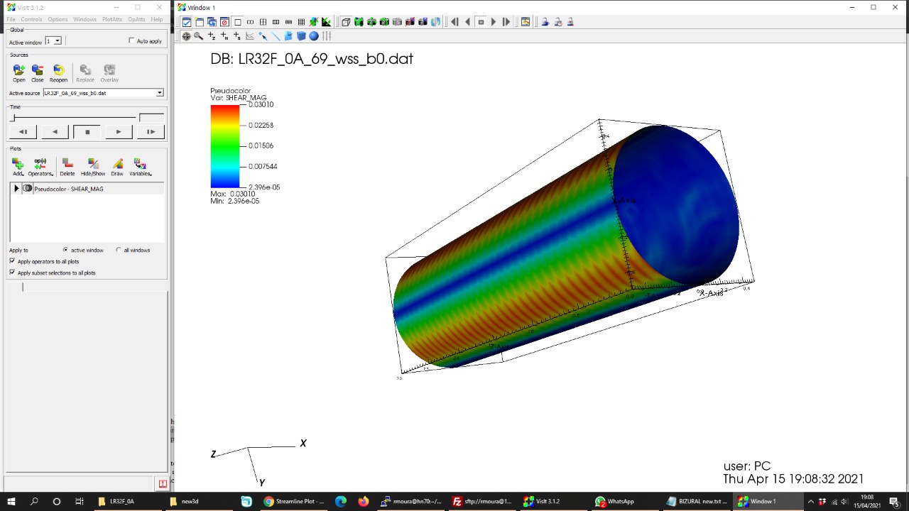Open the PlotAtts menu

tap(111, 19)
